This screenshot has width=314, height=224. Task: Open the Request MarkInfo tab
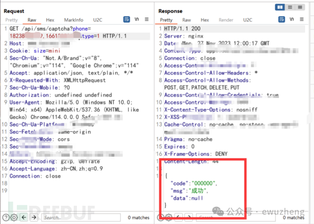(x=73, y=20)
